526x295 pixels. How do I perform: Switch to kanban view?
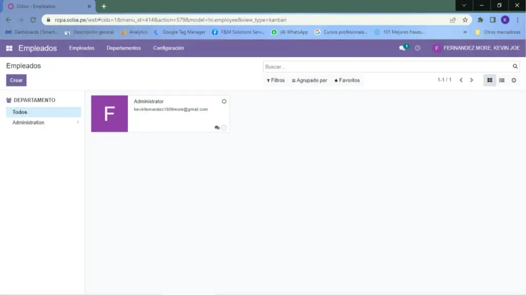490,81
